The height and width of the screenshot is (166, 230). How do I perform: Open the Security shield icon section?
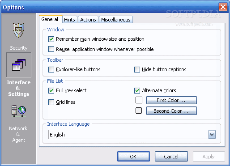coord(18,30)
